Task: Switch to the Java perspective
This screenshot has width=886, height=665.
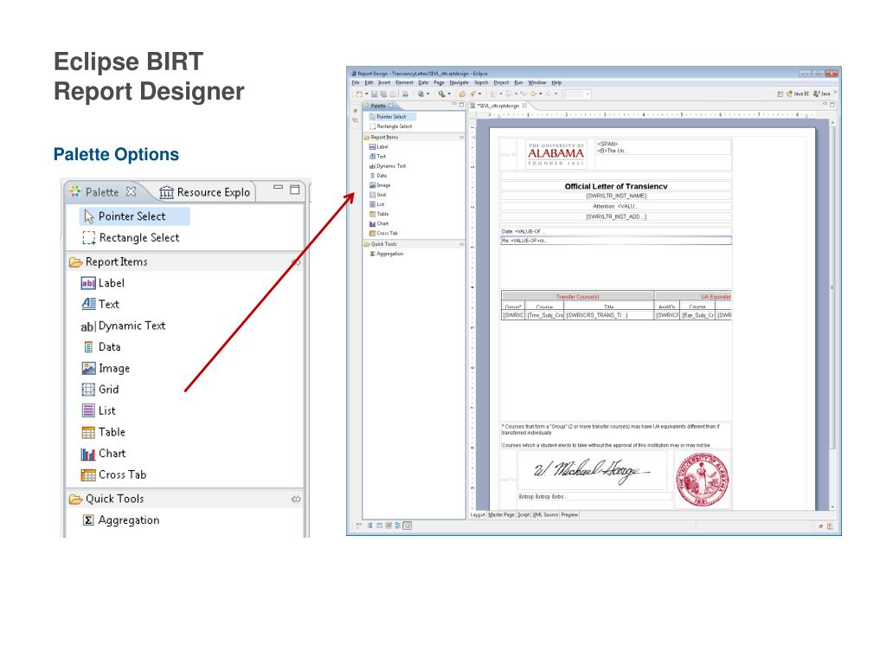Action: click(822, 94)
